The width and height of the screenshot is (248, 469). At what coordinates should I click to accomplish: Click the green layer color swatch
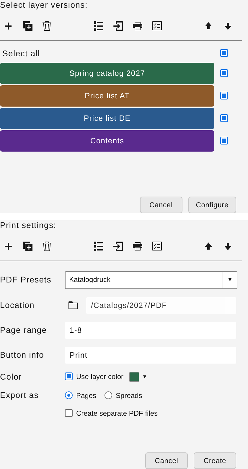(x=134, y=377)
